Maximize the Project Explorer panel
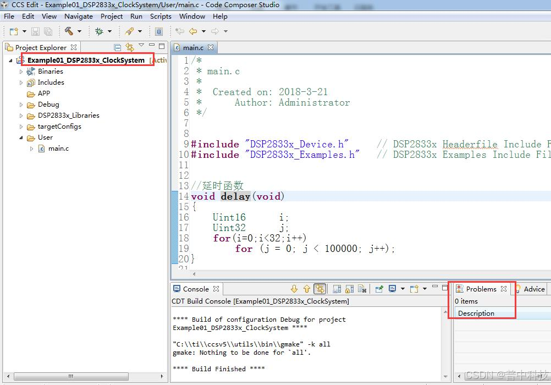 pyautogui.click(x=162, y=46)
